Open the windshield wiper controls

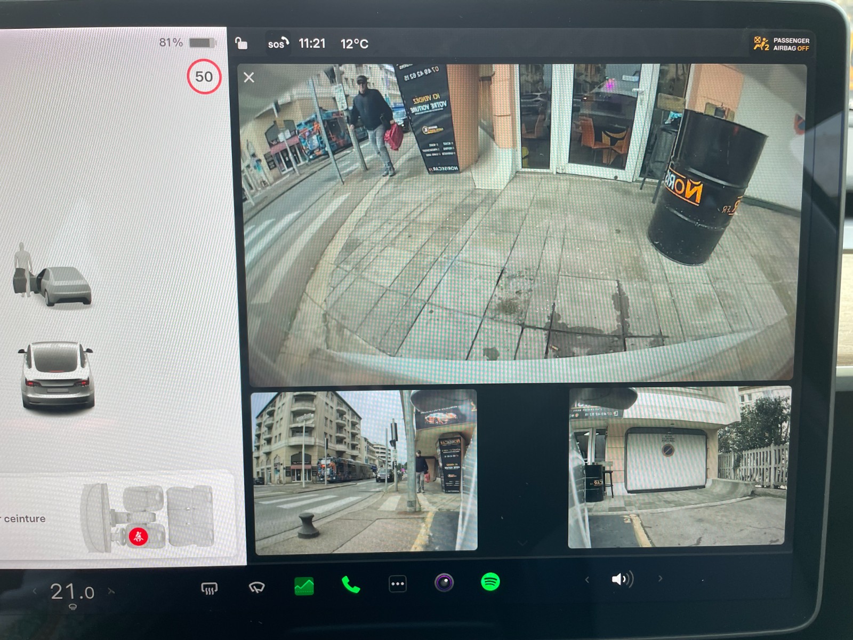[256, 588]
